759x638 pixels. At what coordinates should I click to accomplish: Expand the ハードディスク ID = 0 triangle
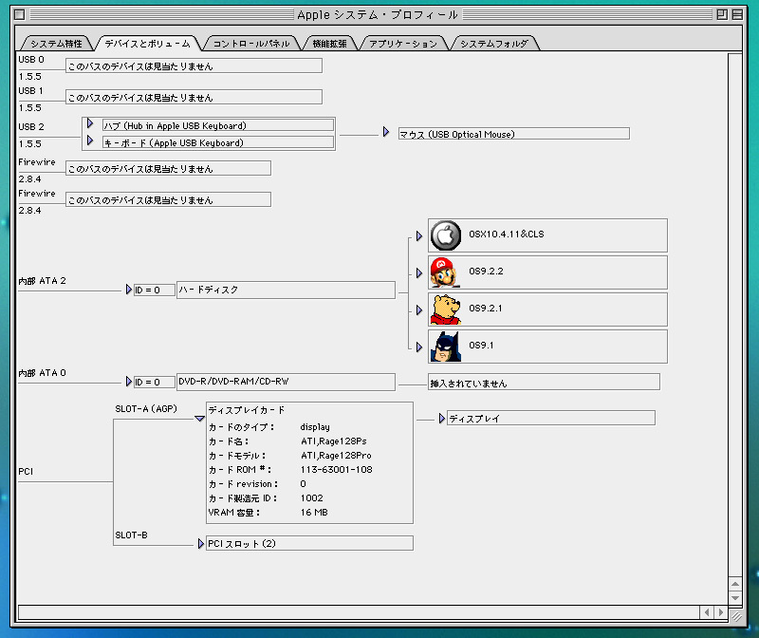click(129, 290)
